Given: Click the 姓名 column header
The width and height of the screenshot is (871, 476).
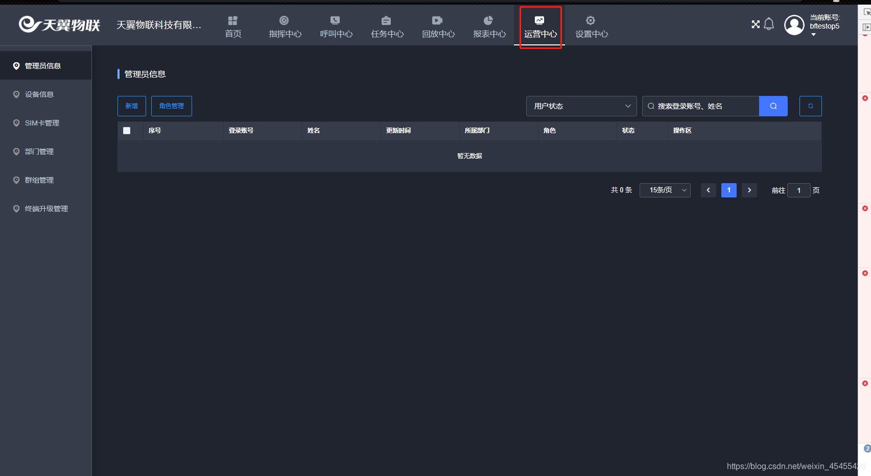Looking at the screenshot, I should 314,131.
